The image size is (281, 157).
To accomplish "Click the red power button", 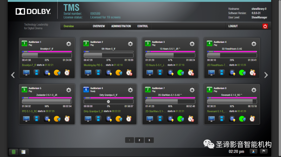I will point(265,26).
